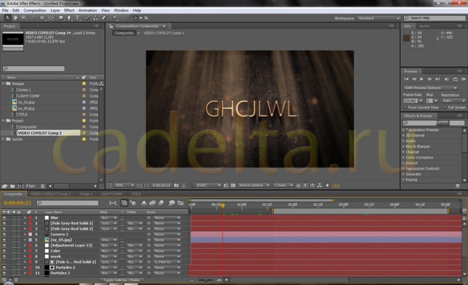Open the Composition menu

35,10
